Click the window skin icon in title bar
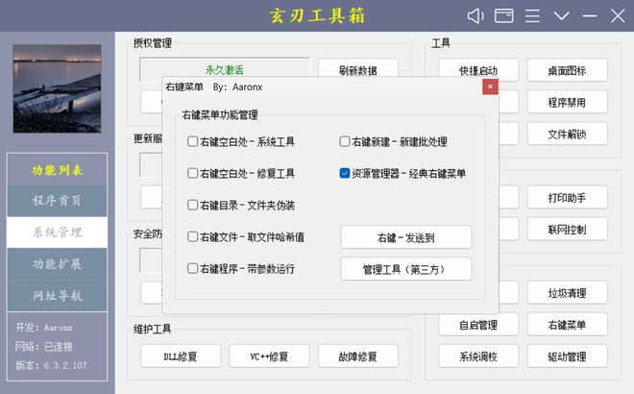Viewport: 634px width, 394px height. (503, 16)
